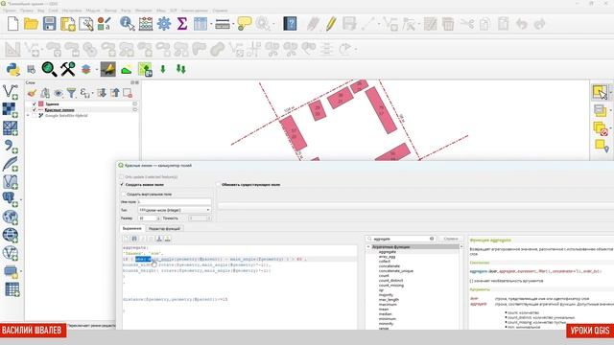
Task: Switch to Выражение tab
Action: tap(132, 228)
